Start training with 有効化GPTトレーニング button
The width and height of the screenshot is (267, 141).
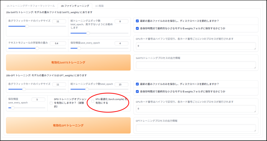pos(68,125)
